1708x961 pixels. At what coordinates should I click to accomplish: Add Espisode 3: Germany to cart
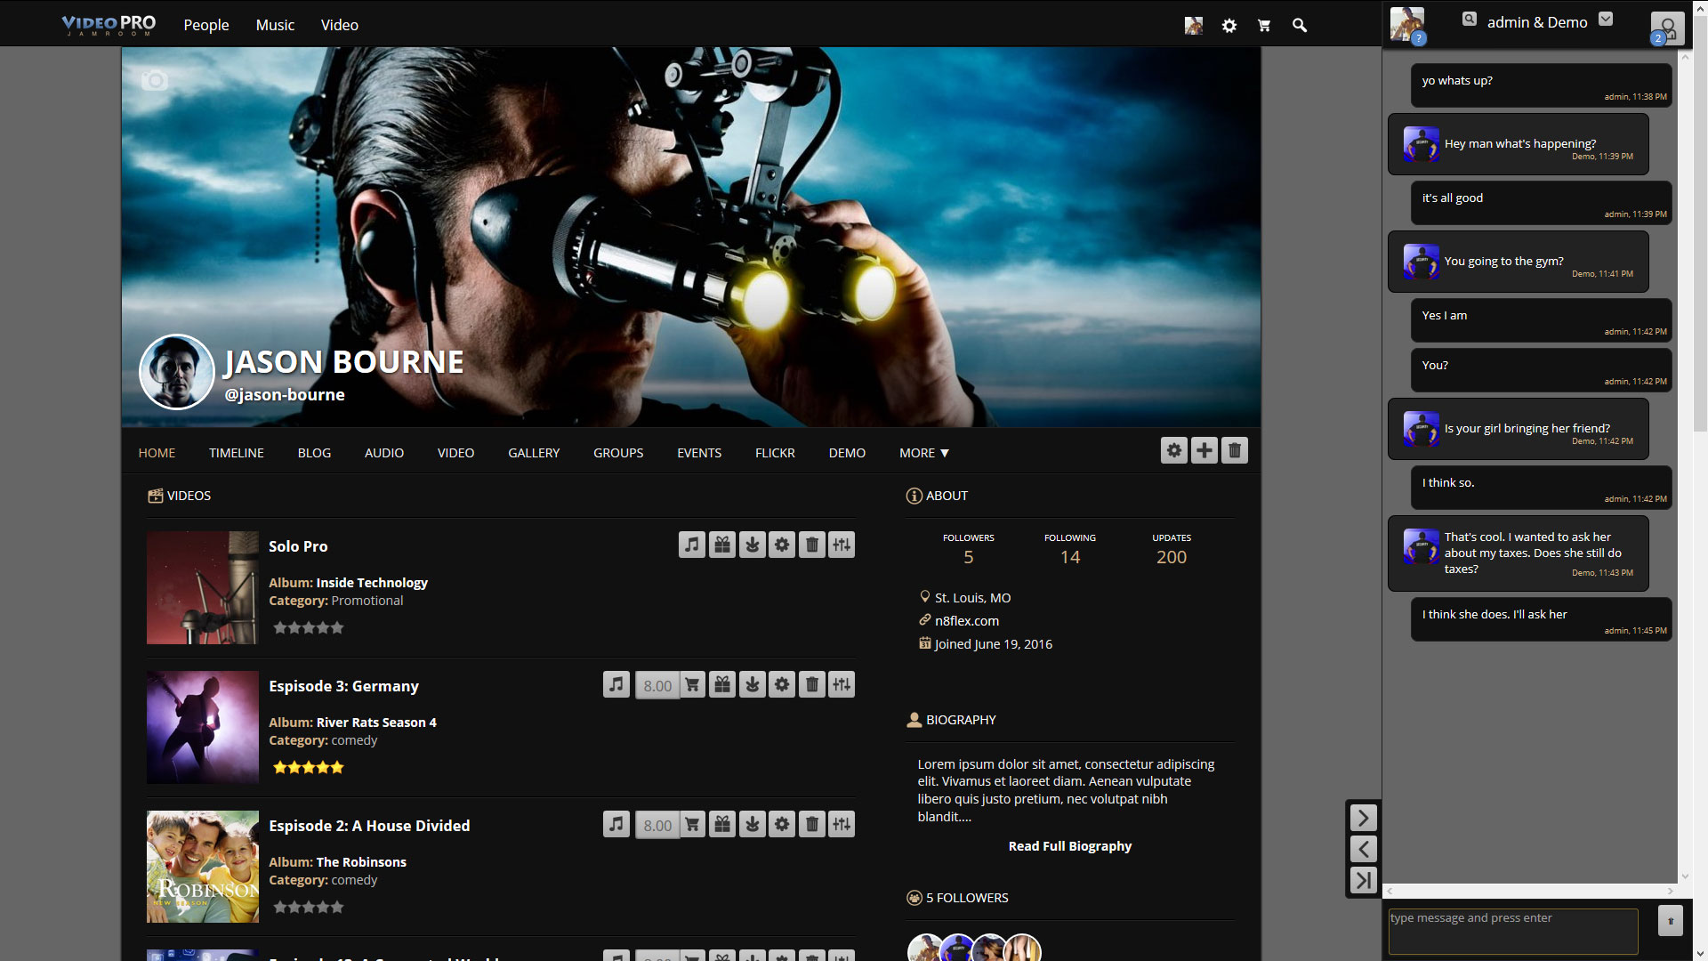(692, 684)
